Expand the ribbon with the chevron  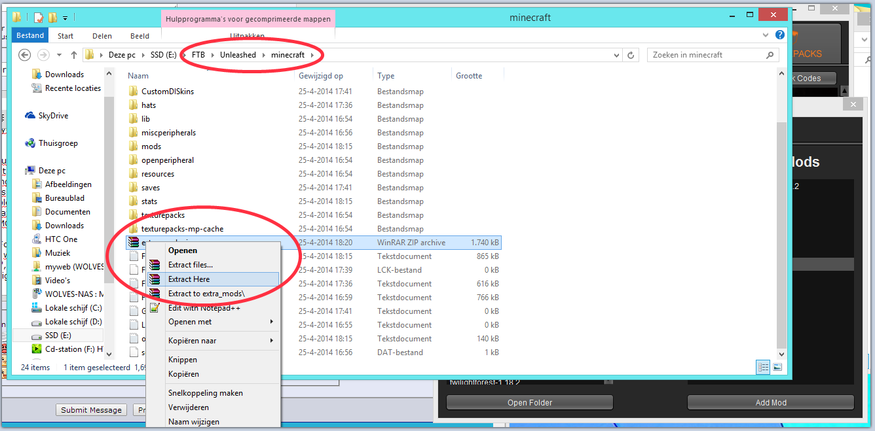pos(767,35)
